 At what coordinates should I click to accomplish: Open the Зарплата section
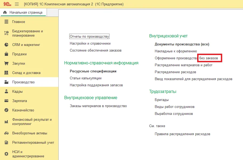(x=29, y=101)
